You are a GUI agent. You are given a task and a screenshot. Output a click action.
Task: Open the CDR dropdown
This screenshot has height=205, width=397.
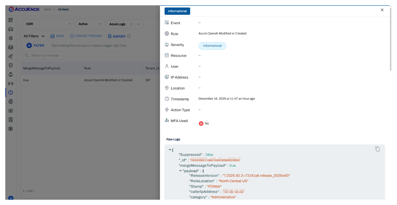(49, 24)
